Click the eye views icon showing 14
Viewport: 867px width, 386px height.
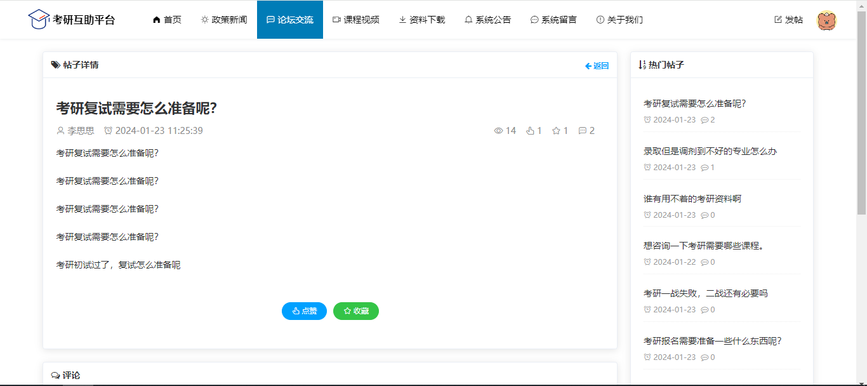[x=498, y=131]
